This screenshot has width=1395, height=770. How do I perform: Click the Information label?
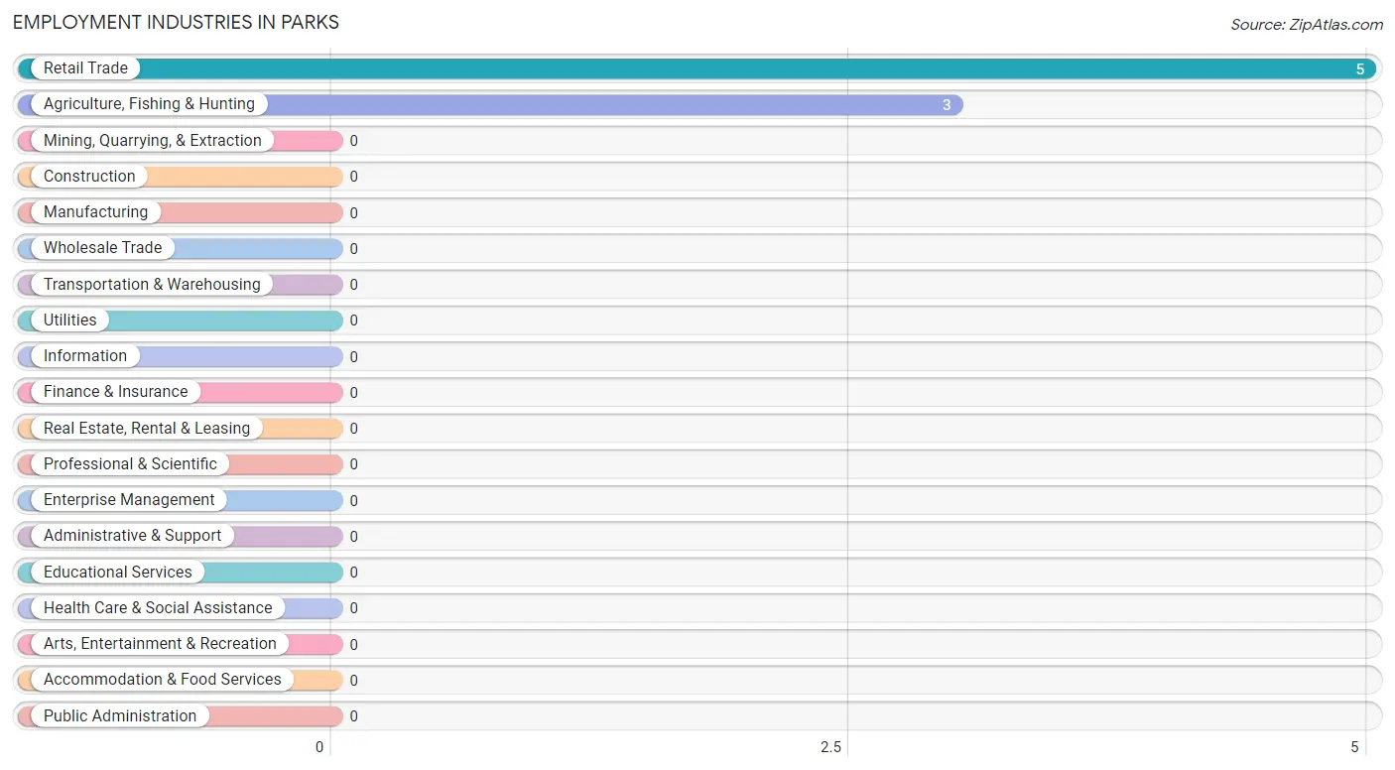85,356
